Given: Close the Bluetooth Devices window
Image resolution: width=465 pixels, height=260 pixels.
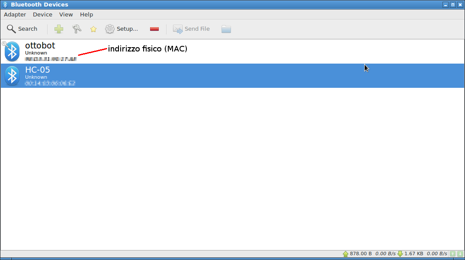Looking at the screenshot, I should click(460, 5).
